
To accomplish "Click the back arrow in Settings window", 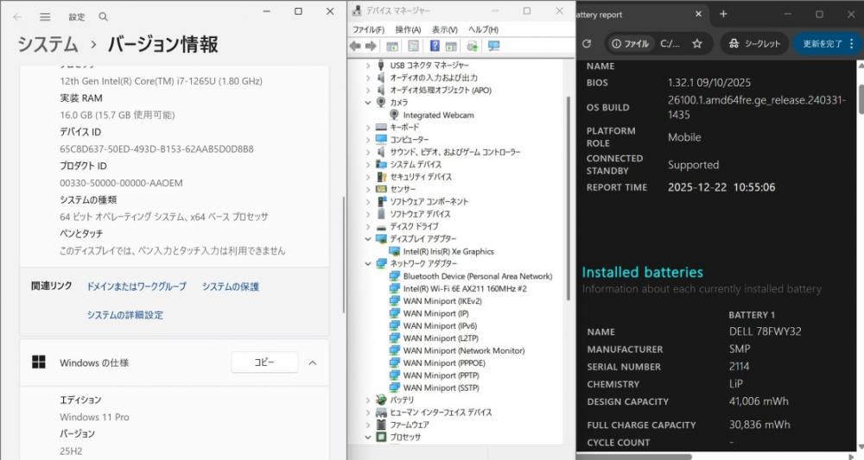I will [x=17, y=17].
